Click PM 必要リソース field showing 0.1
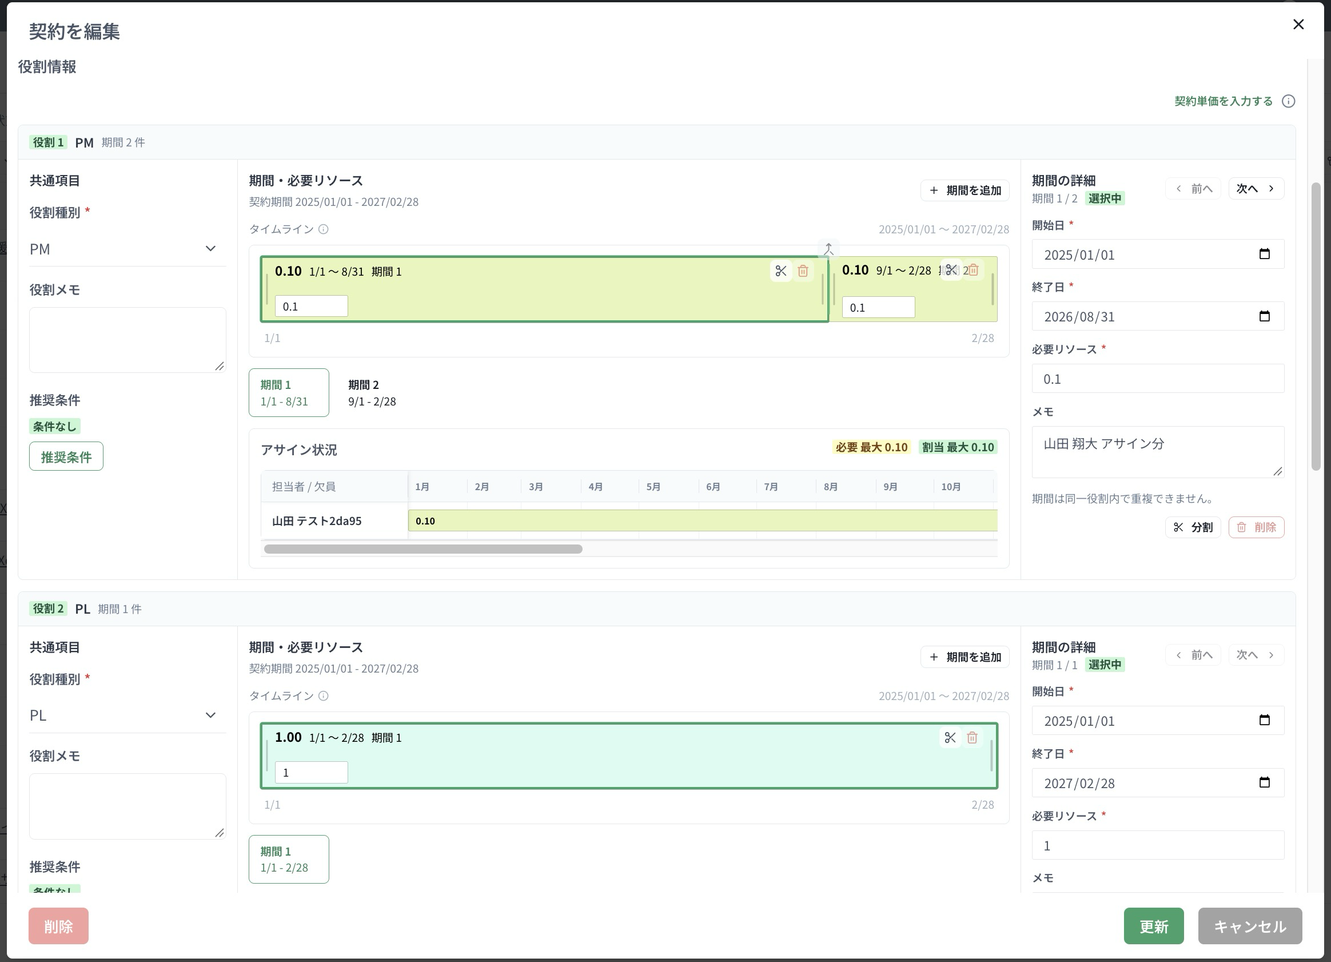 1158,379
